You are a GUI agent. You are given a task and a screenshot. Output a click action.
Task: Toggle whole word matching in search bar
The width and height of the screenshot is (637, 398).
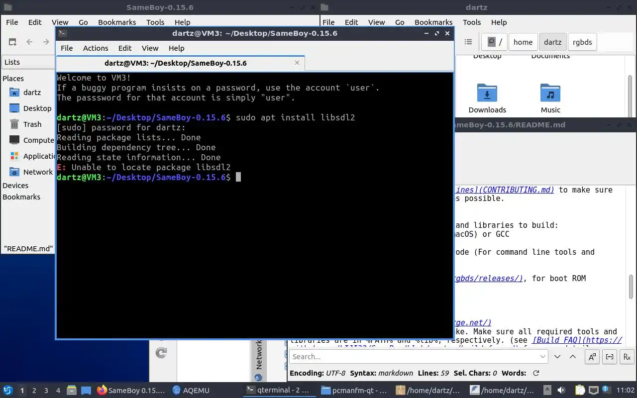(x=610, y=357)
